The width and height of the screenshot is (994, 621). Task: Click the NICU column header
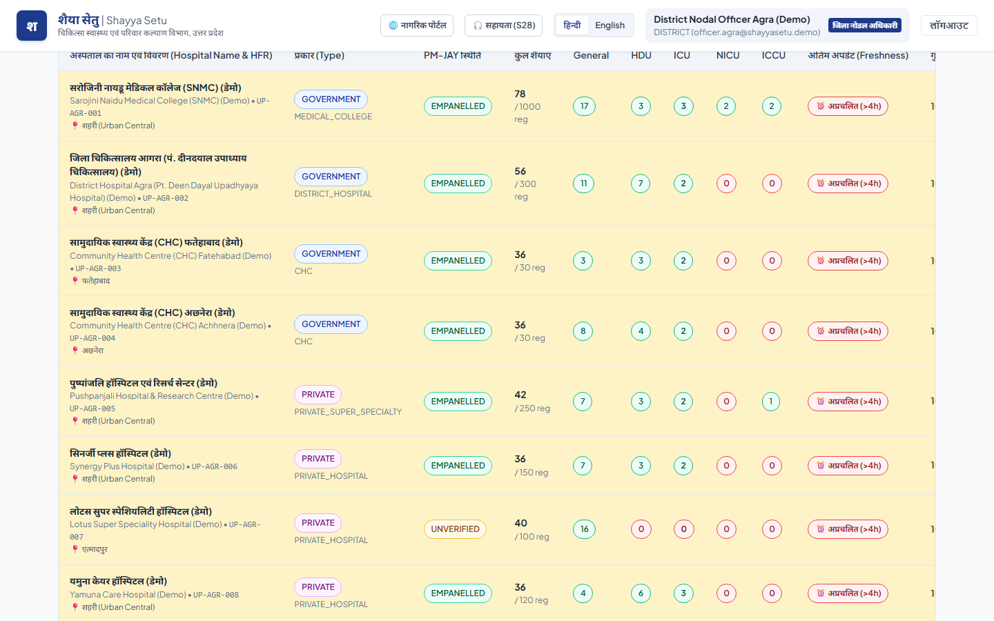728,55
